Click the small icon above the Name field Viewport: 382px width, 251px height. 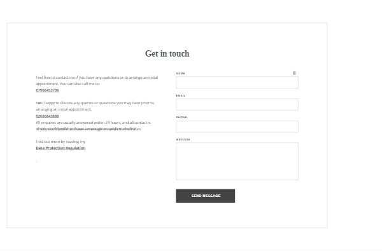(x=294, y=73)
